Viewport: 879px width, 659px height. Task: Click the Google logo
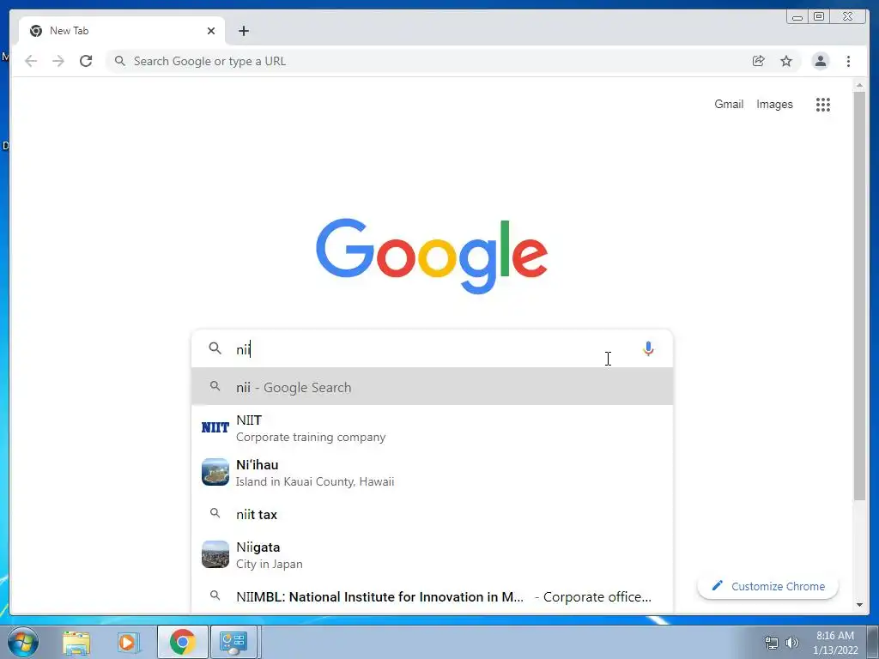coord(432,256)
